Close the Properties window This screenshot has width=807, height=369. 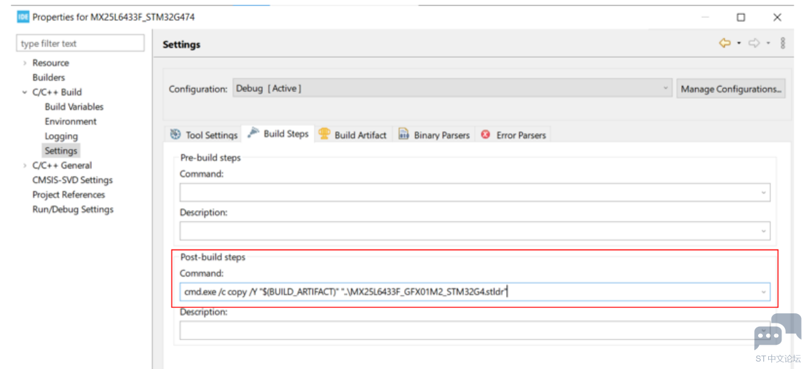[x=777, y=17]
